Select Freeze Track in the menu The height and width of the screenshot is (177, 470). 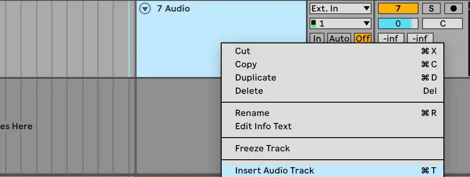[x=262, y=148]
